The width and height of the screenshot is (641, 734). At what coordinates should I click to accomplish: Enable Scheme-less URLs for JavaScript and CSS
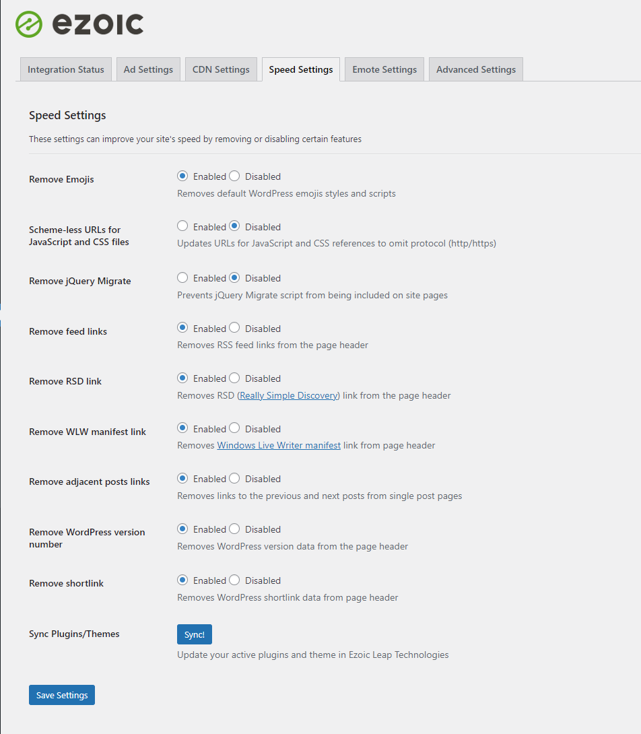tap(182, 227)
